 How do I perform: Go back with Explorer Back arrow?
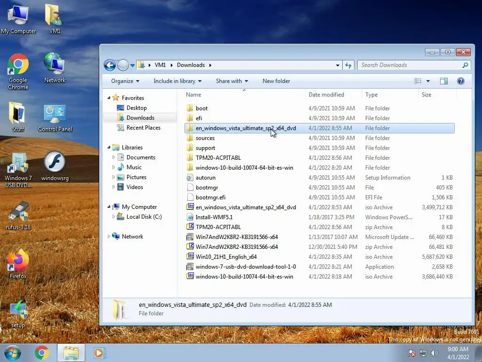110,65
